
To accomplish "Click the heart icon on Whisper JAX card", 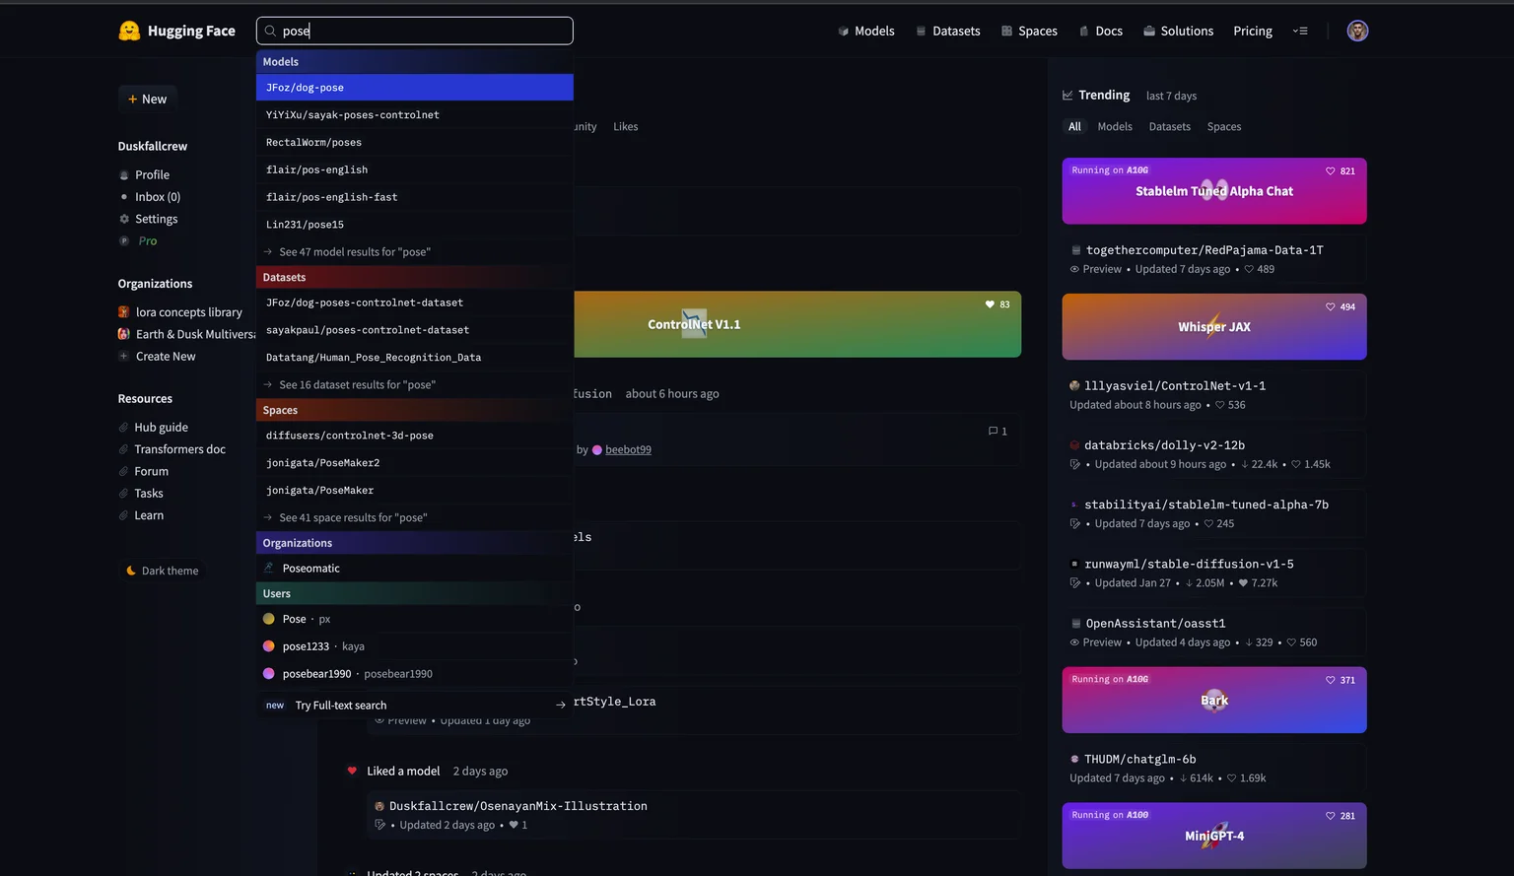I will coord(1330,307).
